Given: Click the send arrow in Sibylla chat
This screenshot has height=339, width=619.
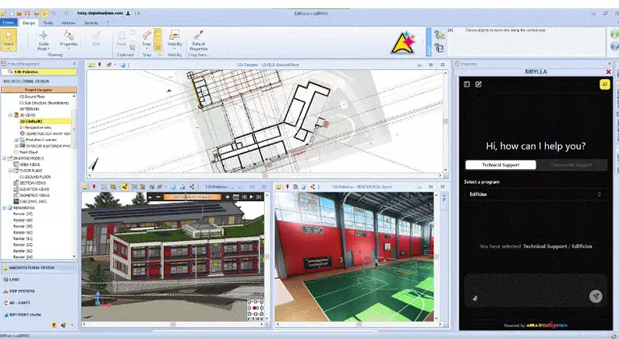Looking at the screenshot, I should (x=596, y=296).
